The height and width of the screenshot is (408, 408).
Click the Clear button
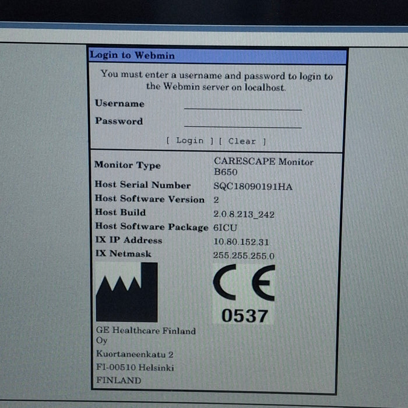pyautogui.click(x=242, y=141)
